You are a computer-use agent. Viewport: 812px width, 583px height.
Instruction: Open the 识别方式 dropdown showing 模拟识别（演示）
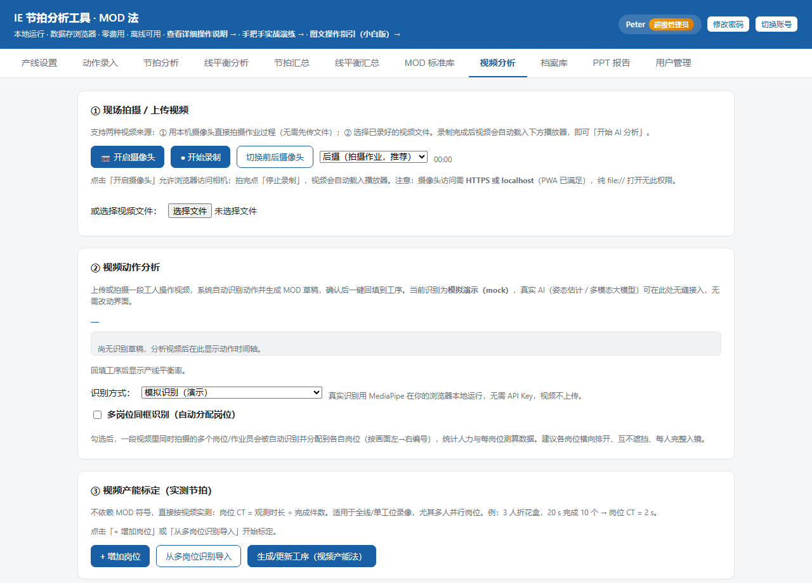(x=232, y=393)
